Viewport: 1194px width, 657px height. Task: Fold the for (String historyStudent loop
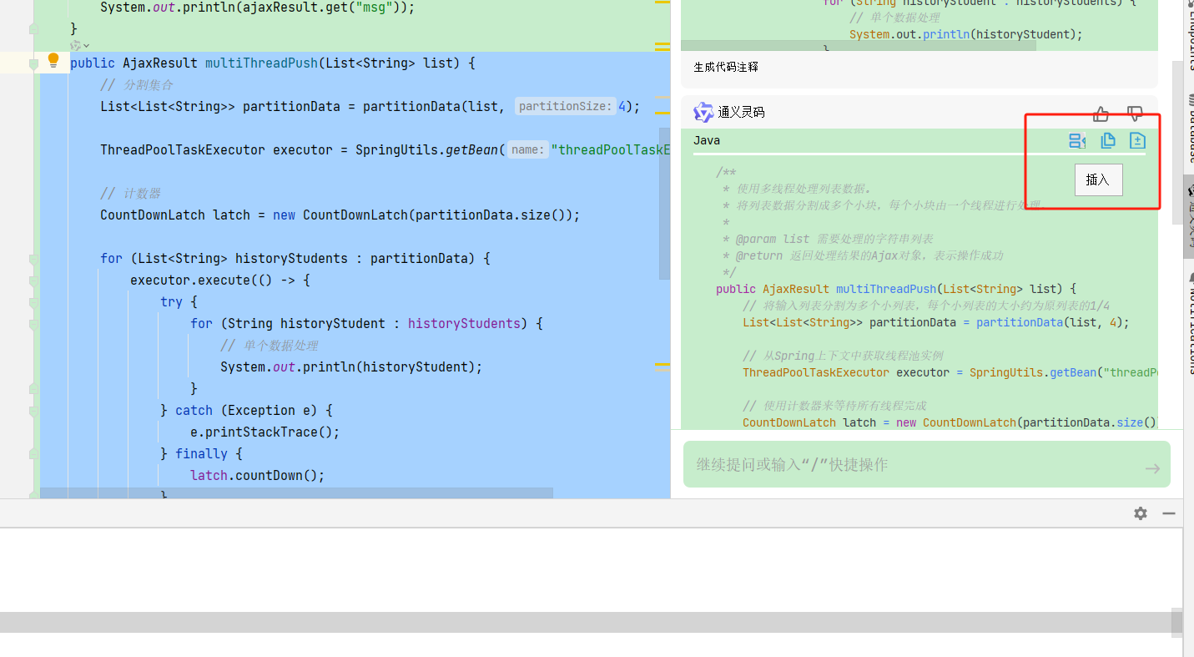point(33,324)
